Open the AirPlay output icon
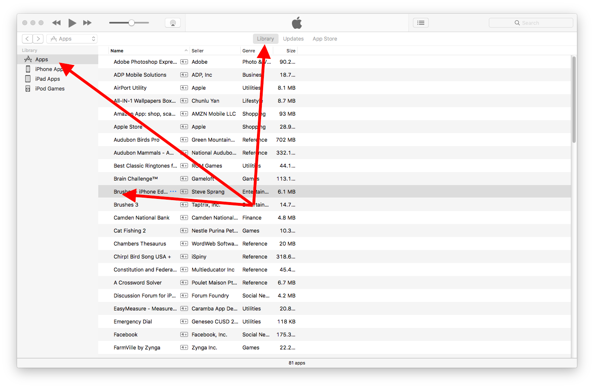The height and width of the screenshot is (388, 594). (173, 23)
